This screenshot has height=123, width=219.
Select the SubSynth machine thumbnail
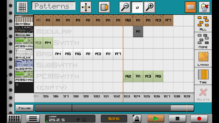(x=24, y=65)
